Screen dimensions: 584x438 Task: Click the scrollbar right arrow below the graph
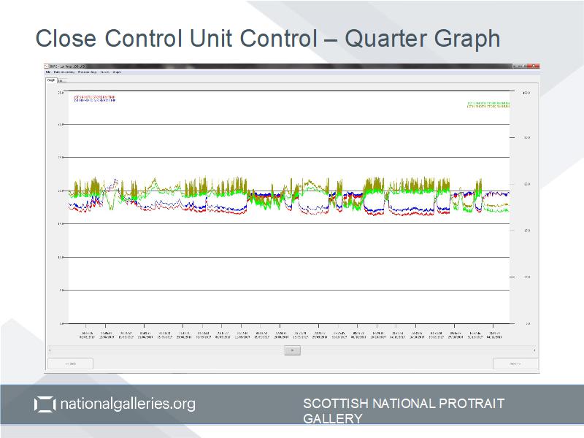[535, 350]
